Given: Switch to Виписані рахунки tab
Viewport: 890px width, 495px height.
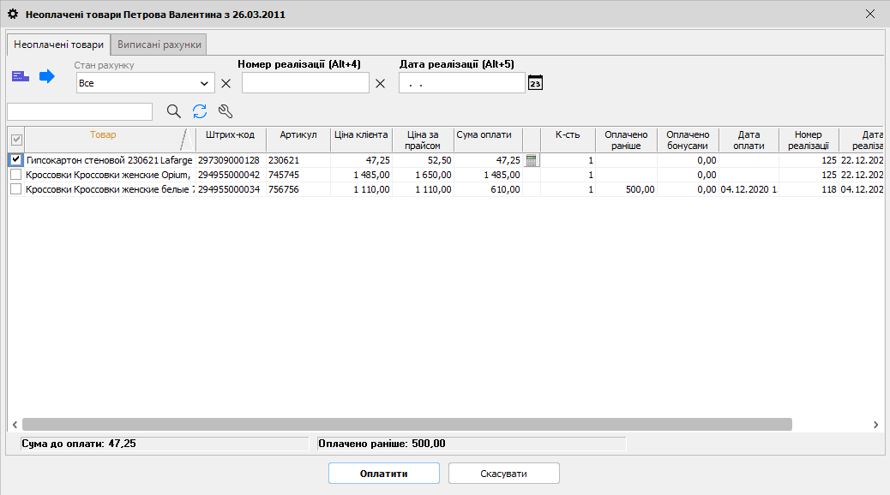Looking at the screenshot, I should [159, 44].
